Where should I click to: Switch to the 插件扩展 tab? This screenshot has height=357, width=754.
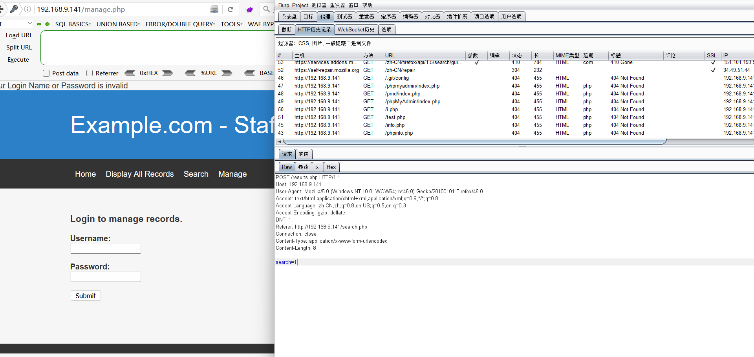(x=457, y=16)
